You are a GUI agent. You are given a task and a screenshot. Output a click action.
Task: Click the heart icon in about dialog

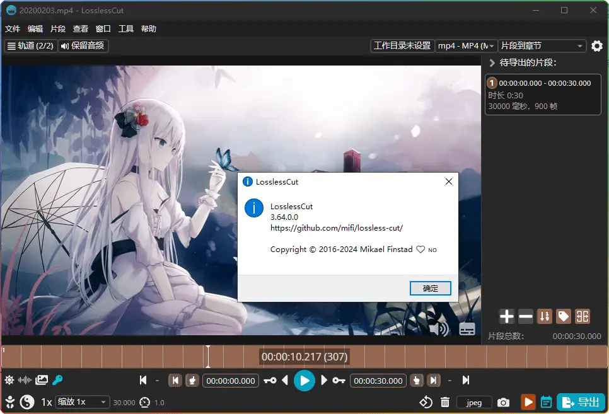coord(420,250)
